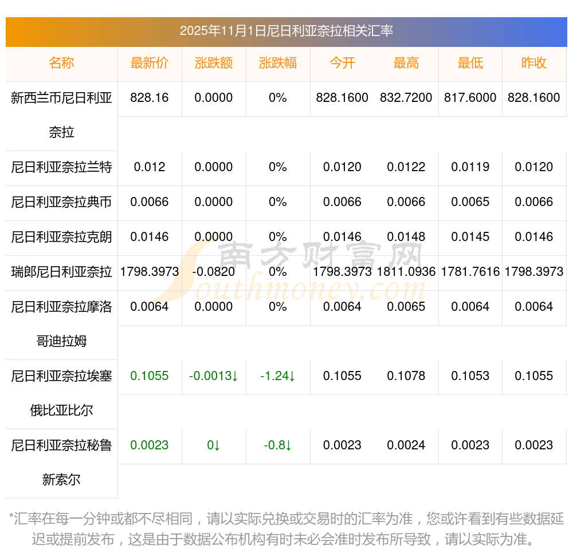Click the green -0.8↓ percent change cell
Screen dimensions: 573x557
(278, 445)
